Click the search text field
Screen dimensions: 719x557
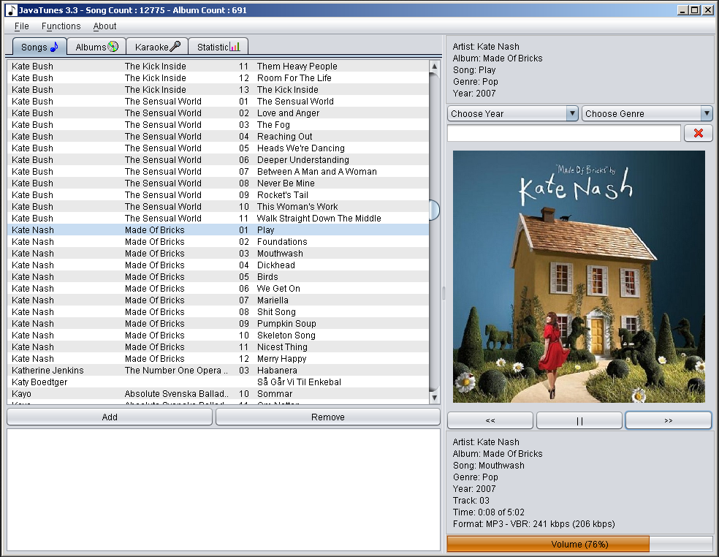(563, 133)
